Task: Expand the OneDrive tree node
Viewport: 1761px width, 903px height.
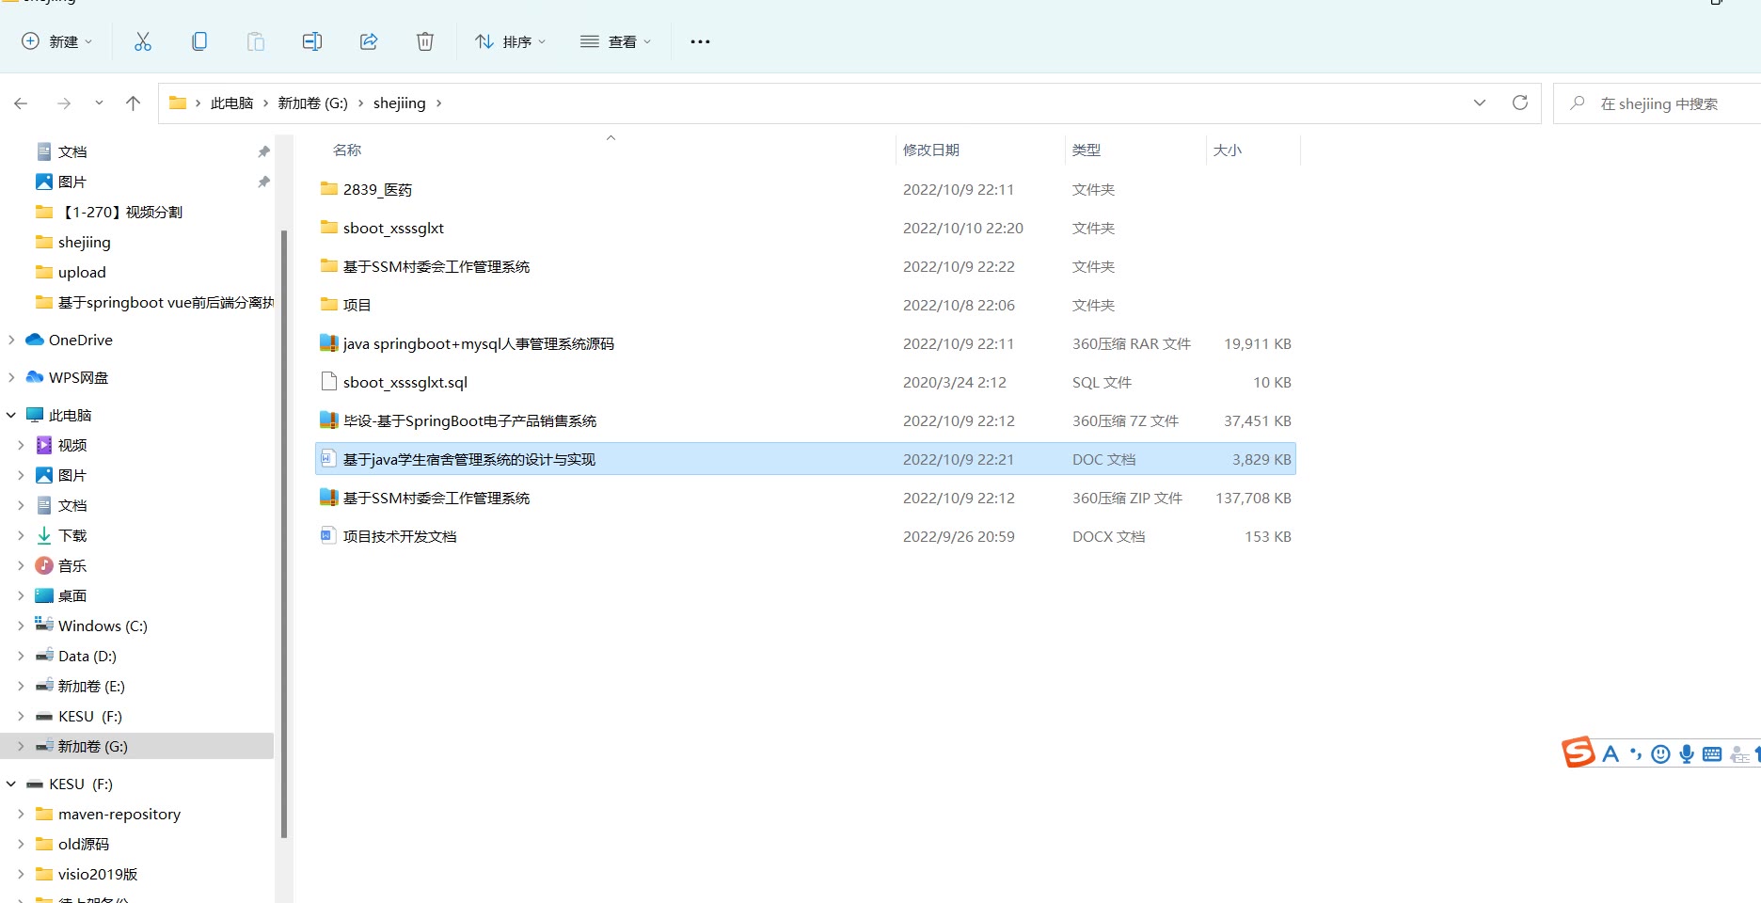Action: click(x=11, y=340)
